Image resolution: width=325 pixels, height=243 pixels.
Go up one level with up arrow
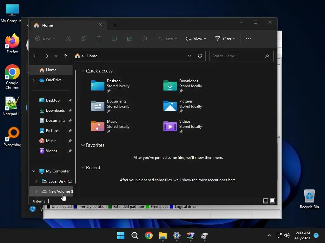coord(65,56)
